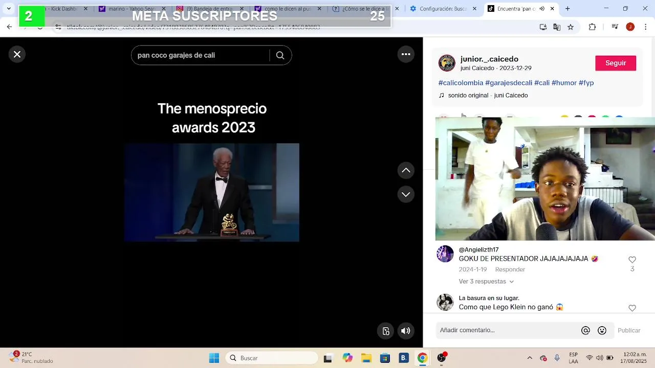Image resolution: width=655 pixels, height=368 pixels.
Task: Go back with the browser back arrow
Action: [x=9, y=27]
